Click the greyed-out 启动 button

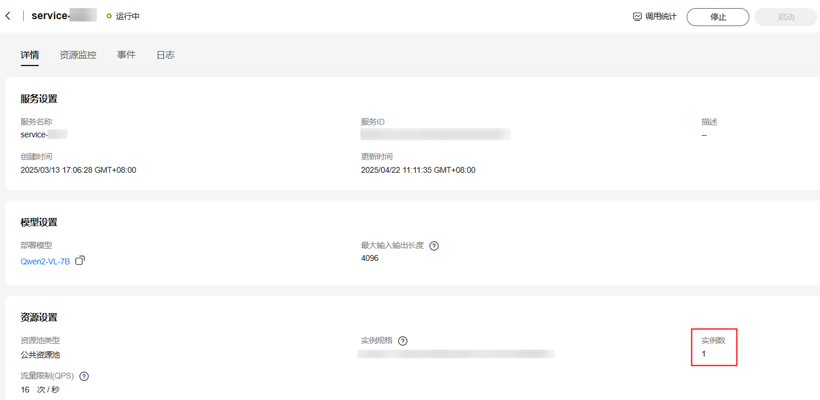click(785, 17)
